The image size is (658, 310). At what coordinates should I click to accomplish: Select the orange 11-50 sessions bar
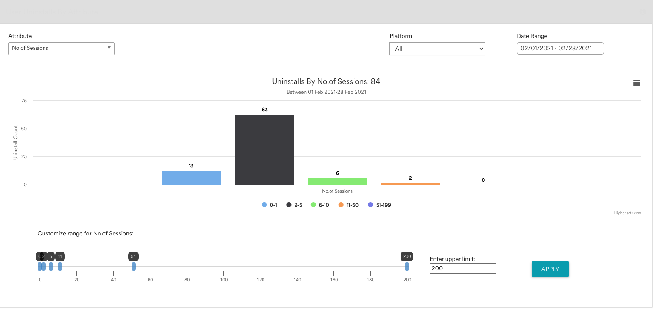pyautogui.click(x=410, y=183)
